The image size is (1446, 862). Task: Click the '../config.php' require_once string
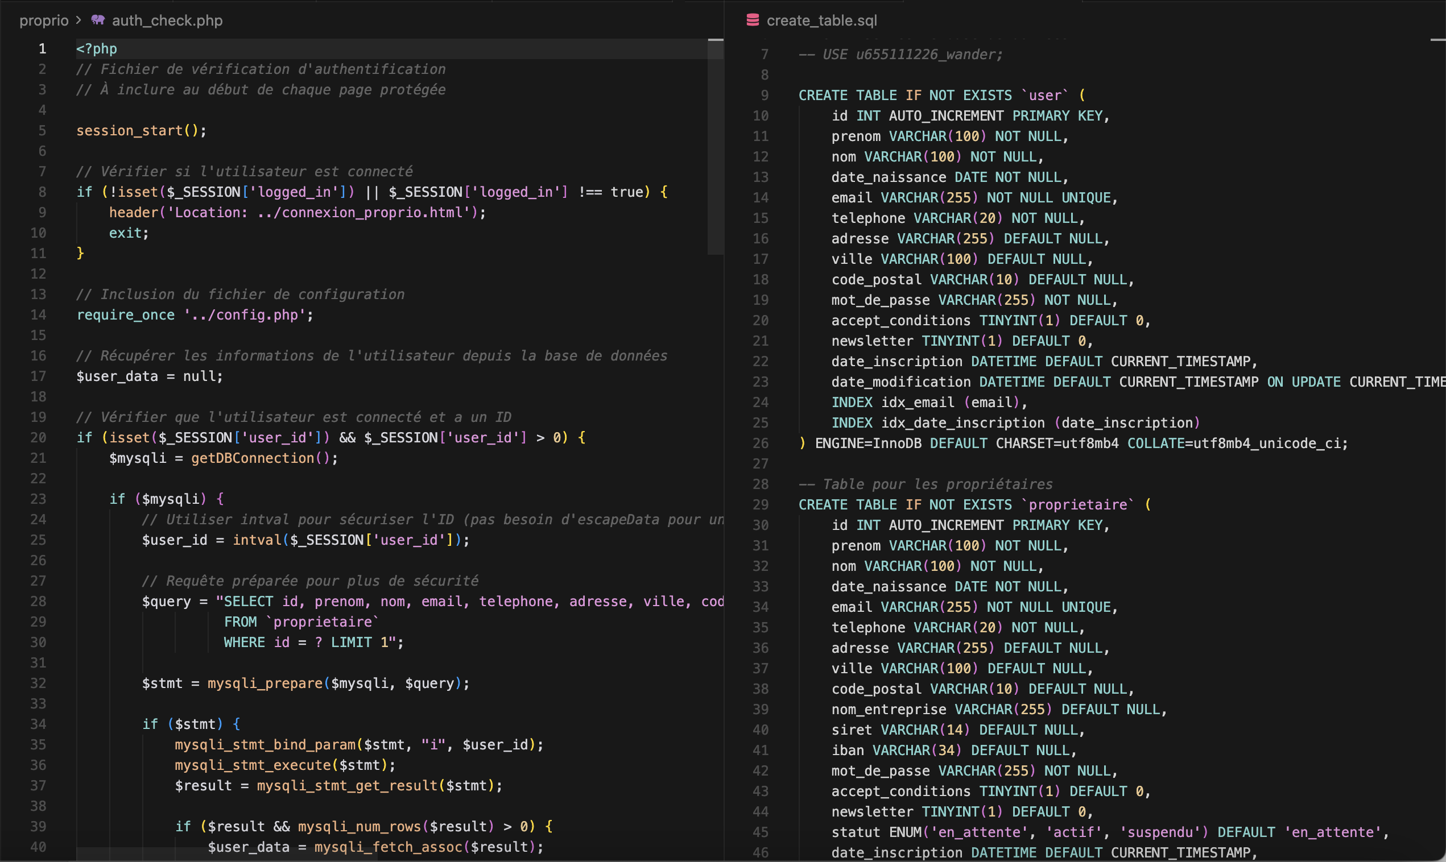[x=244, y=315]
